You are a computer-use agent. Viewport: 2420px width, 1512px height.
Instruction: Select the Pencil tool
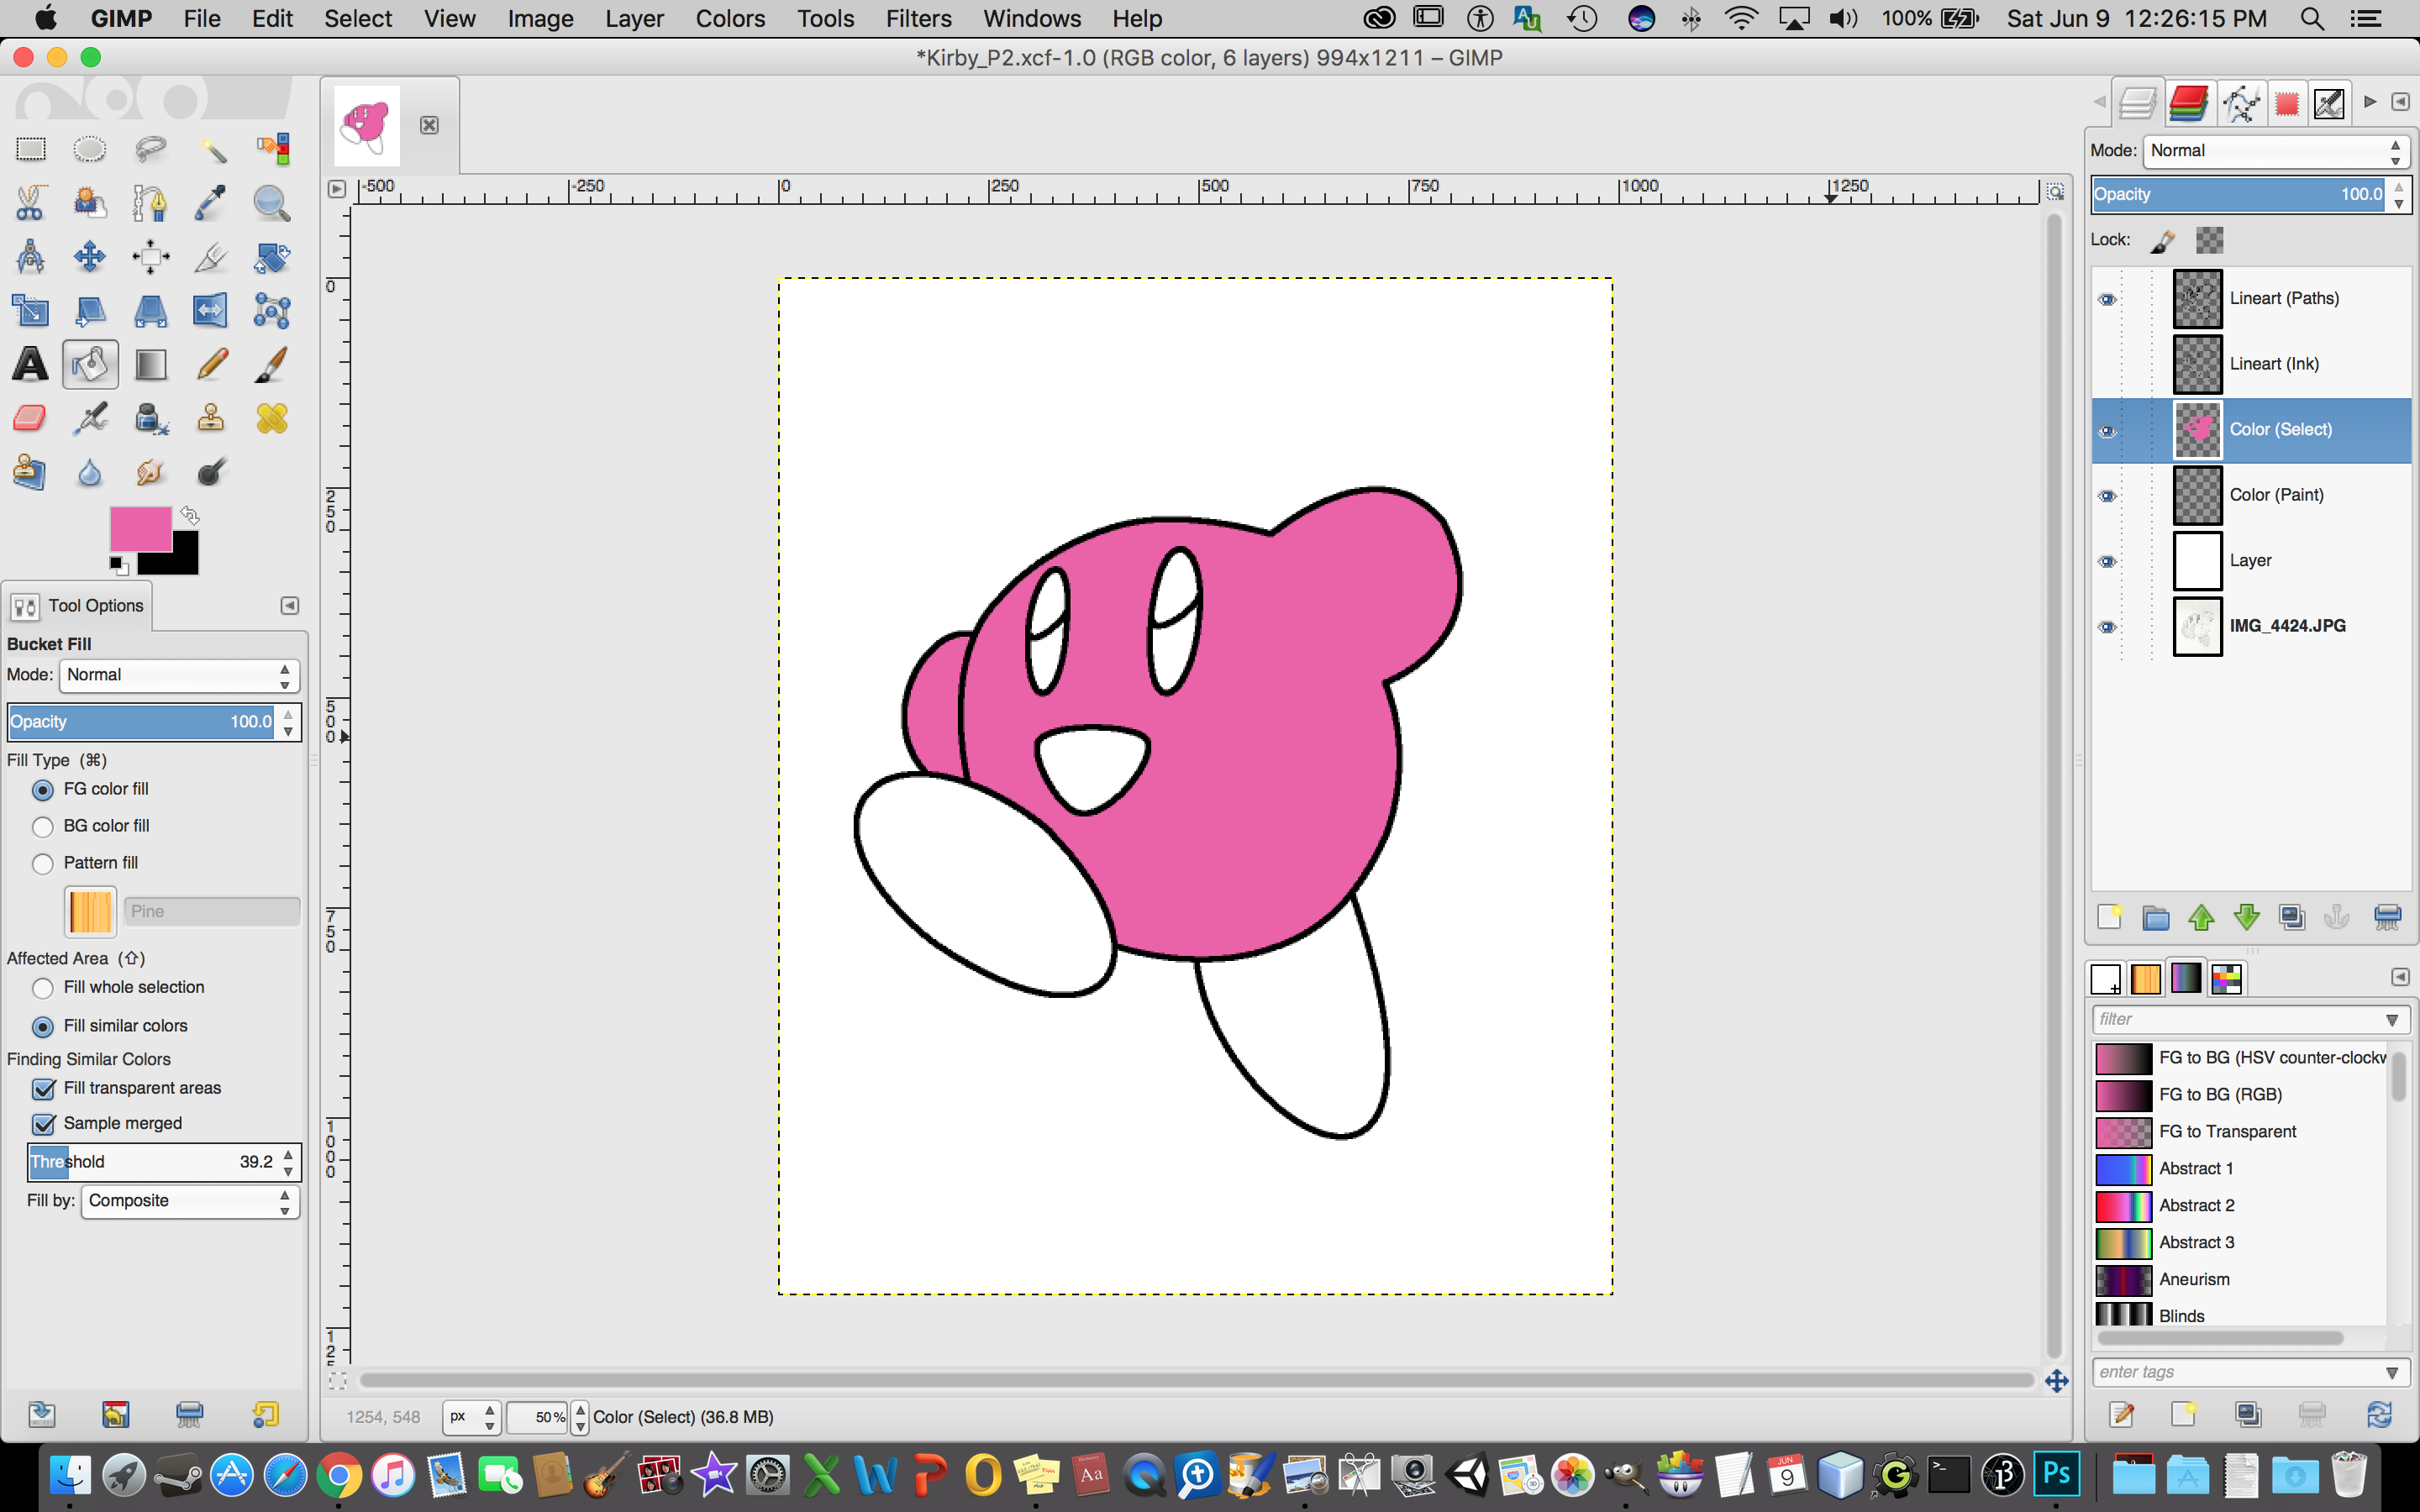point(211,364)
